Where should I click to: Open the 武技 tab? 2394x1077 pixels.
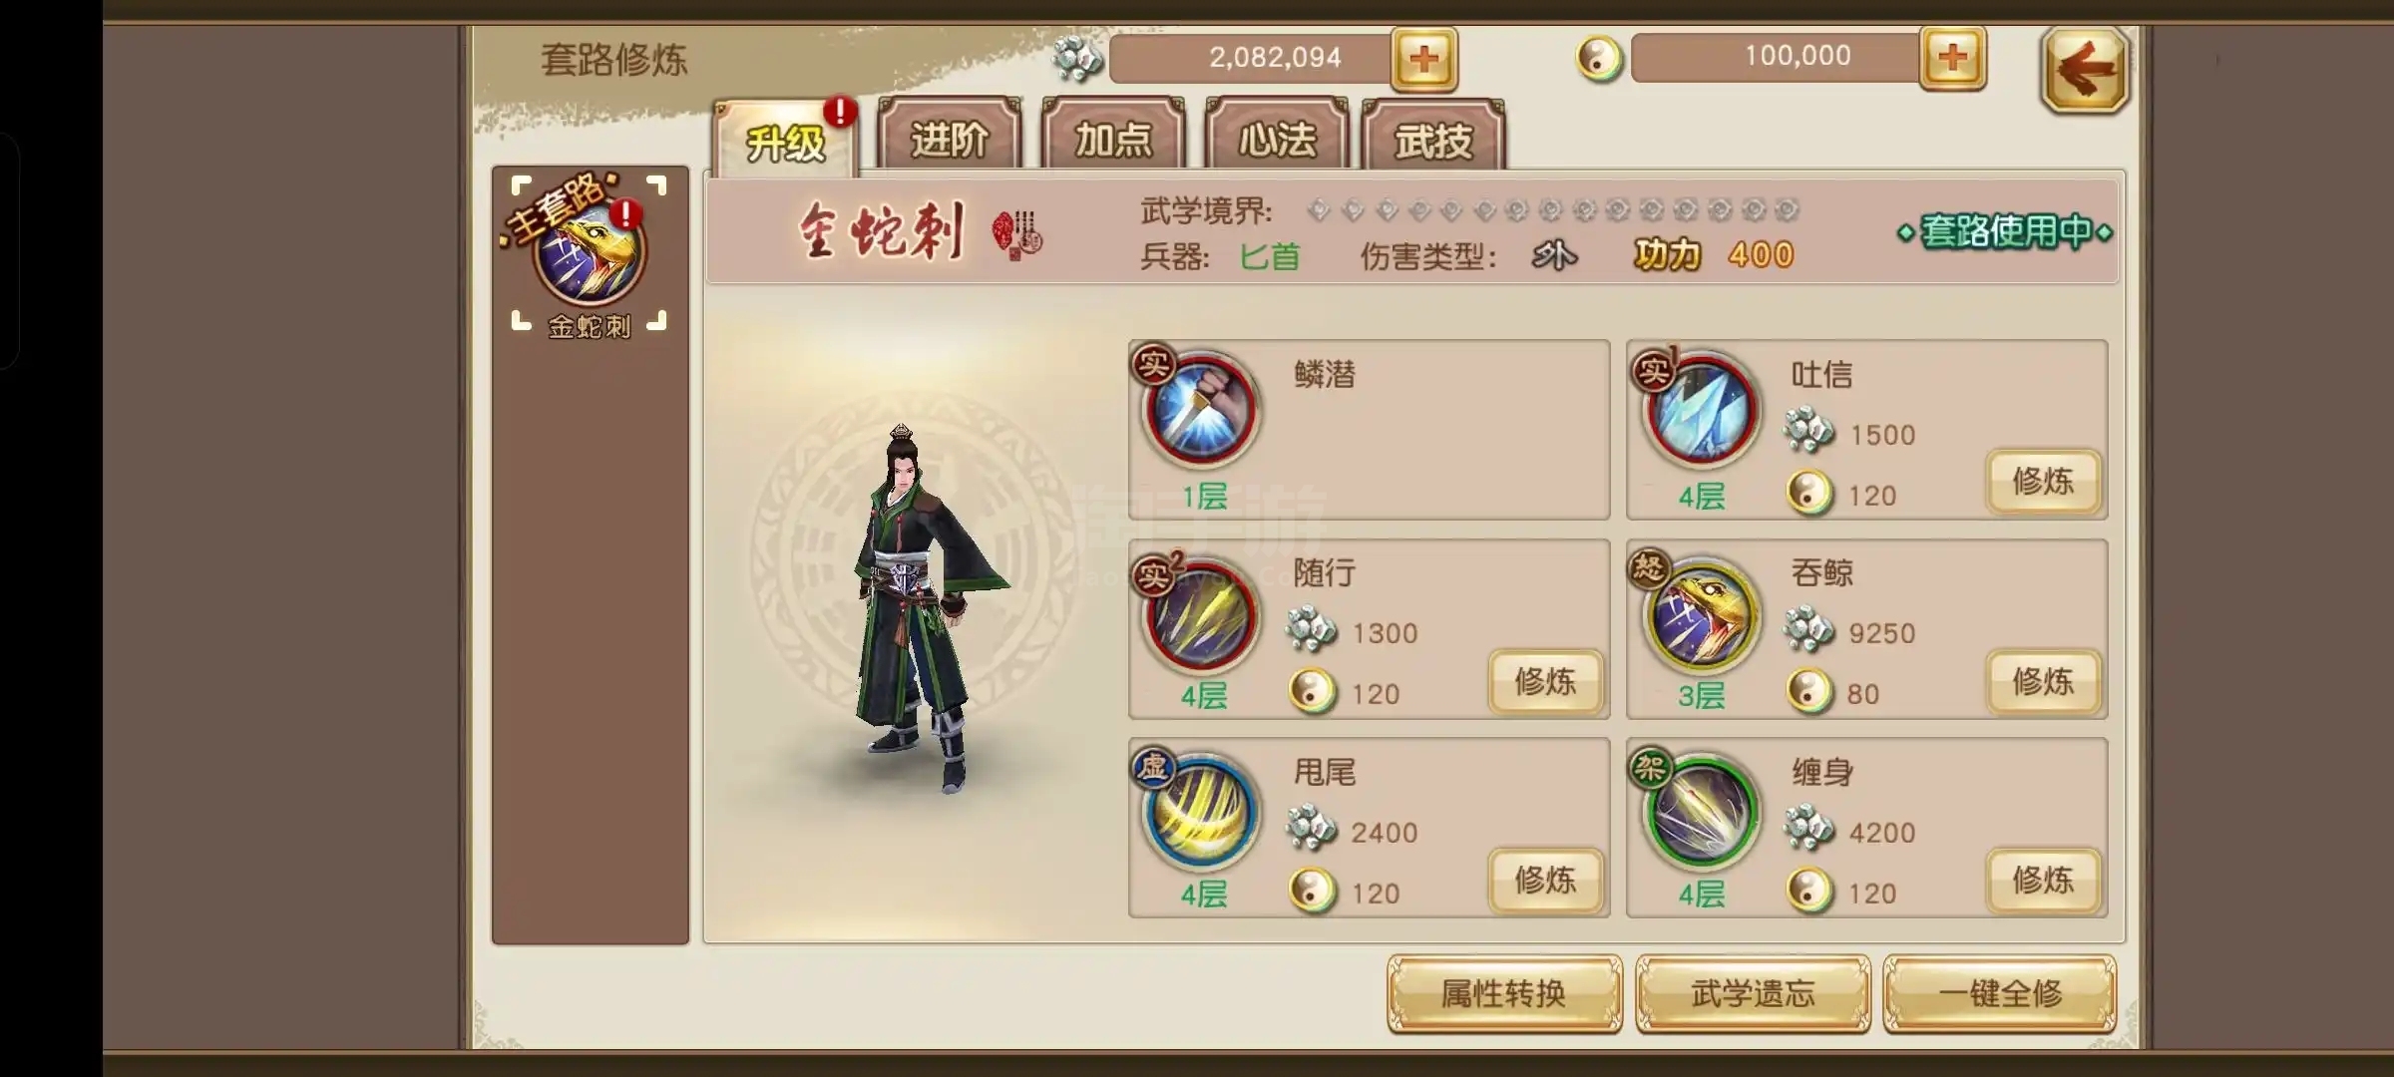tap(1432, 138)
